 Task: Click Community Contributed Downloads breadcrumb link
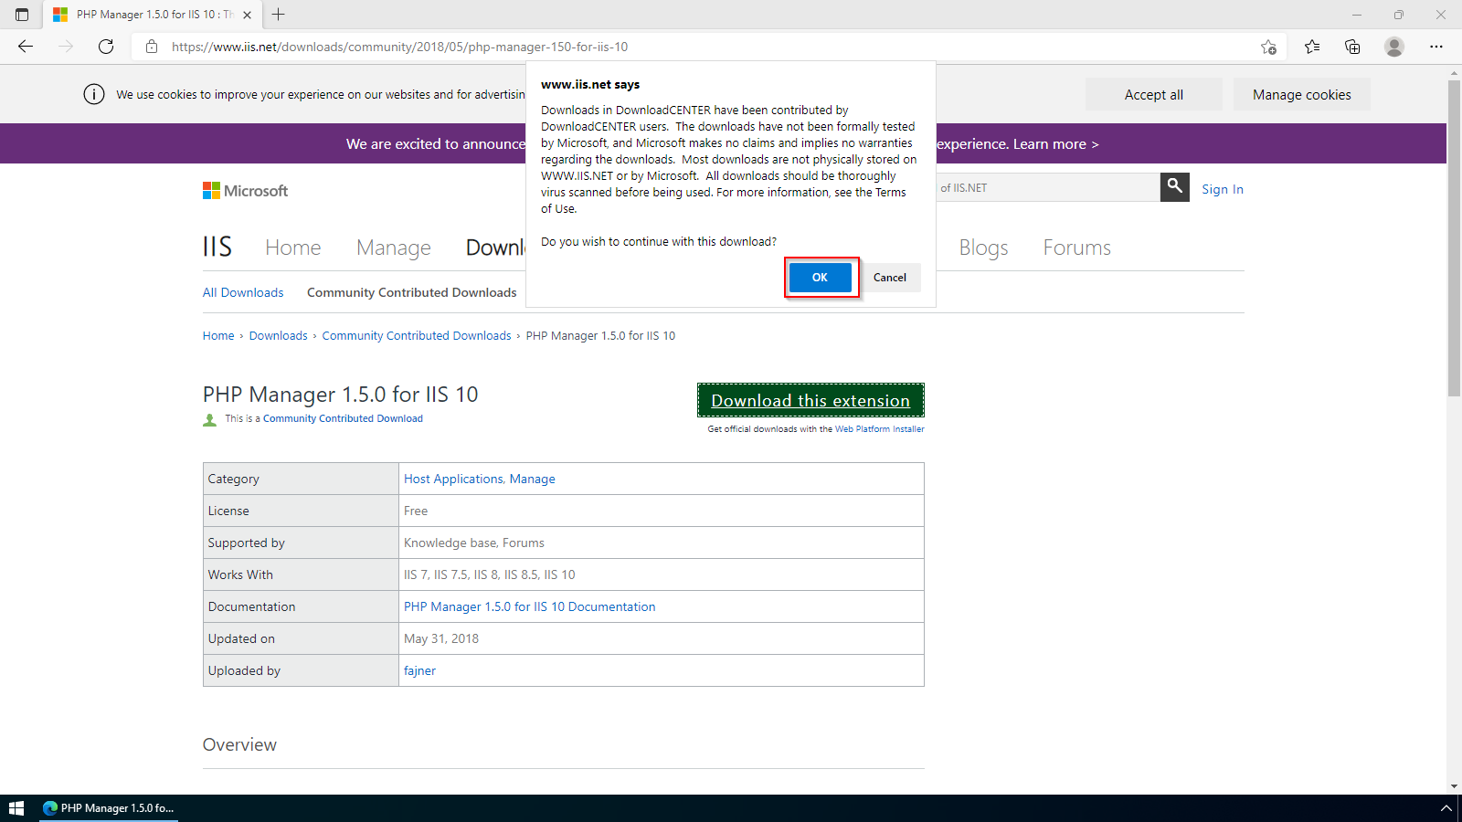point(417,335)
